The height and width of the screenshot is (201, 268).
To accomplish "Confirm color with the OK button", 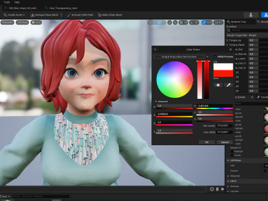I will click(207, 142).
